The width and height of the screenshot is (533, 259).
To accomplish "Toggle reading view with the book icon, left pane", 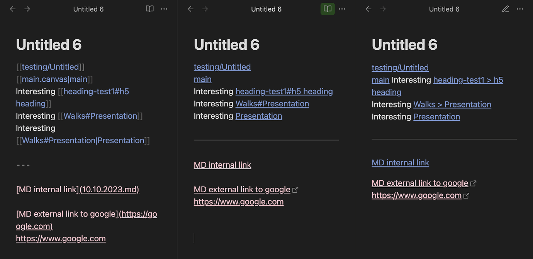I will coord(149,9).
